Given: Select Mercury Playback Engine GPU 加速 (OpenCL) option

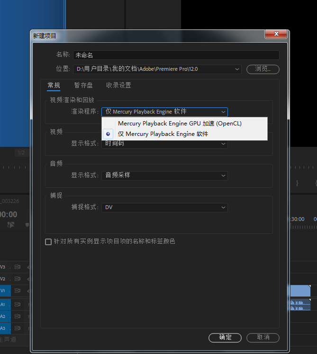Looking at the screenshot, I should pos(185,124).
